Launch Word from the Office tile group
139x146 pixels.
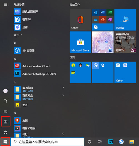[103, 13]
